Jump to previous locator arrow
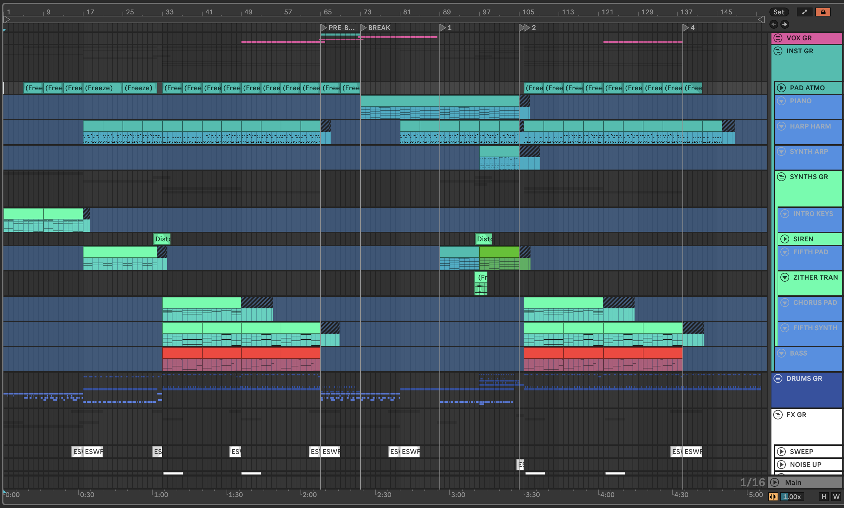 [x=773, y=24]
